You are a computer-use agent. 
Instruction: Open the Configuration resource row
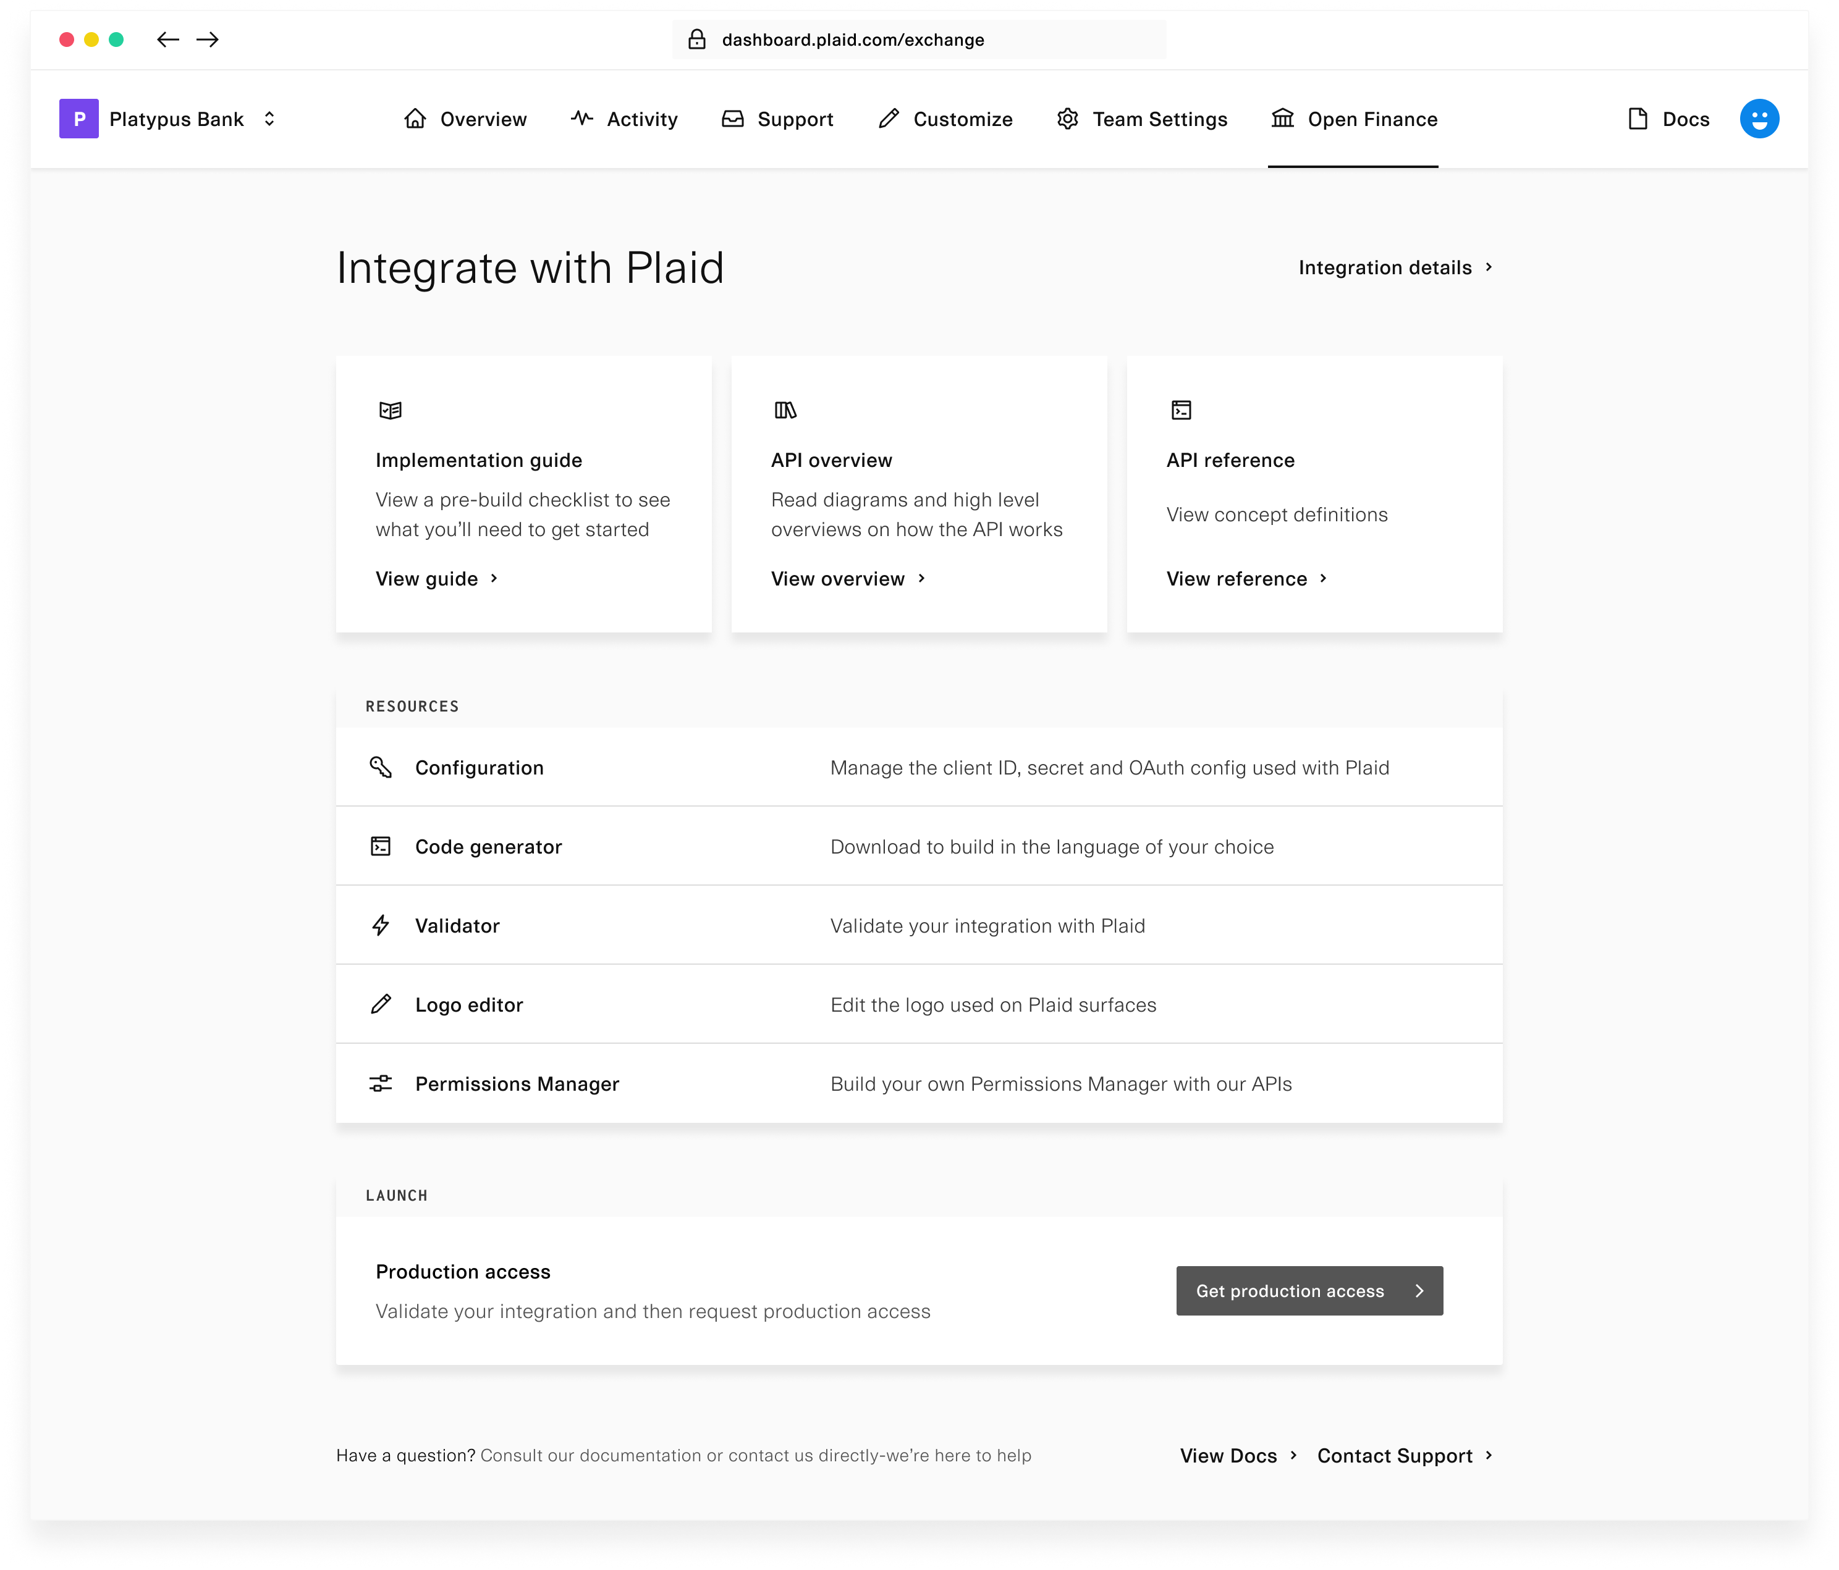click(919, 767)
